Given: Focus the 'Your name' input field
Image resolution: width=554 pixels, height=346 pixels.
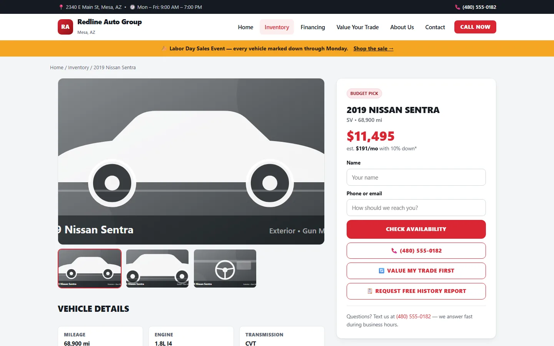Looking at the screenshot, I should (x=416, y=177).
